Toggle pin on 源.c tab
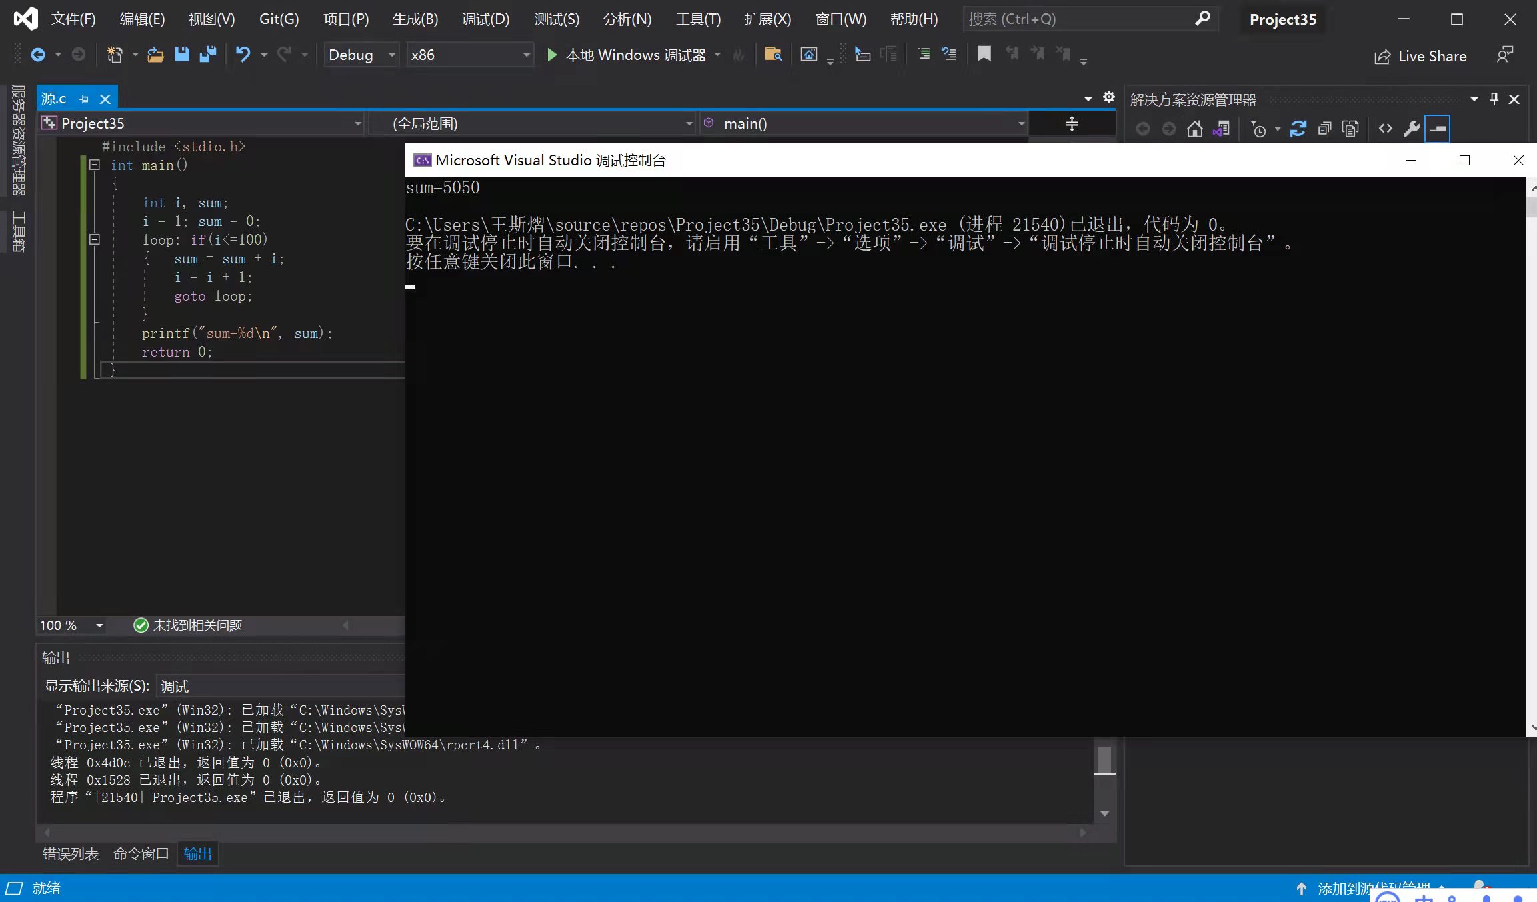This screenshot has width=1537, height=902. (x=84, y=99)
